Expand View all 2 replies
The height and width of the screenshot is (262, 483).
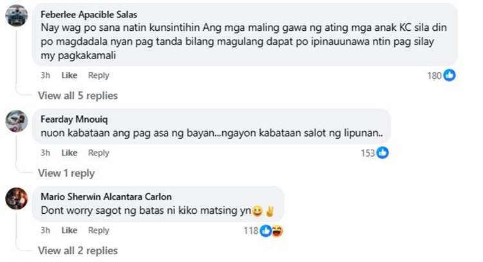[77, 250]
